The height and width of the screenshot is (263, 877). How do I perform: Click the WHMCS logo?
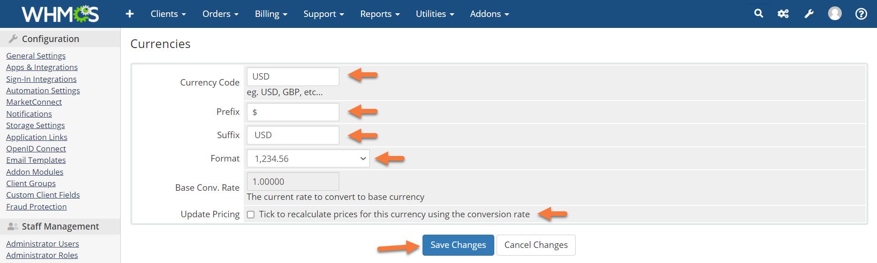click(60, 14)
